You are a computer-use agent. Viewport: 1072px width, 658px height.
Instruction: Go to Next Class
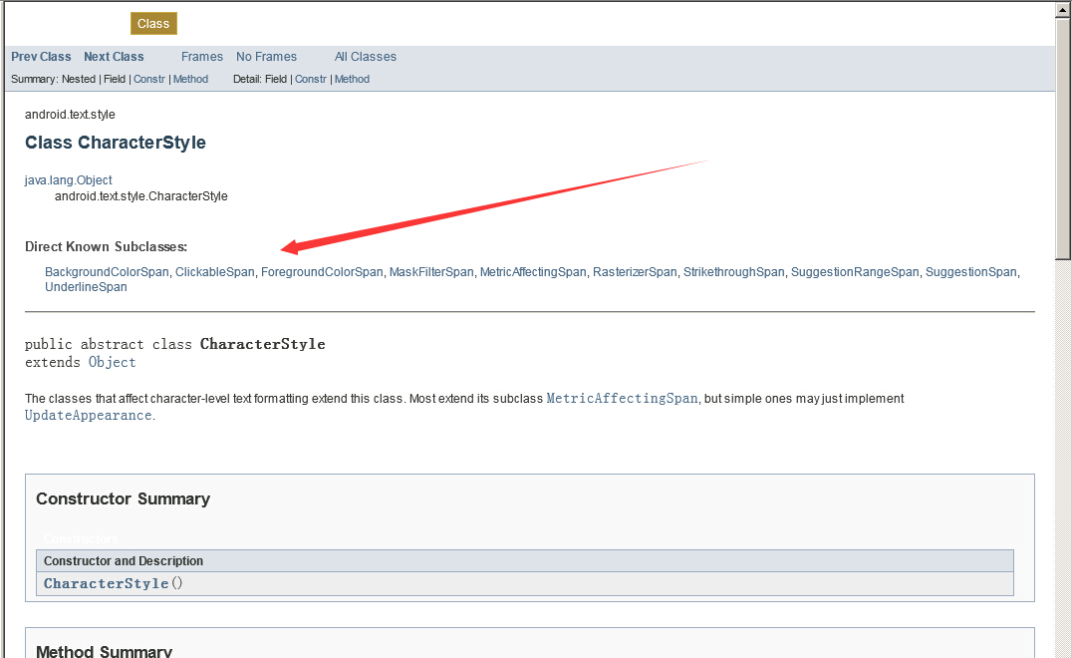point(114,57)
